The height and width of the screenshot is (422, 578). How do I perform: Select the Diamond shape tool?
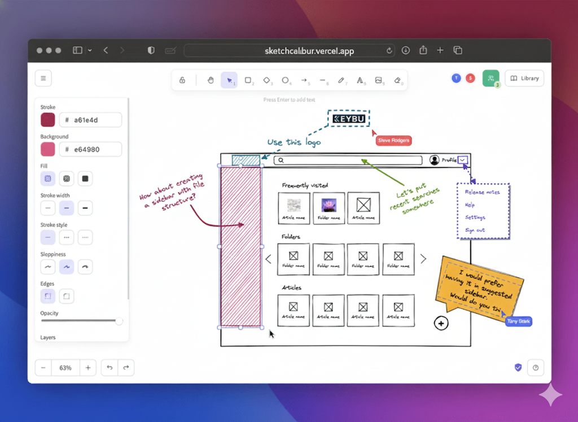point(267,80)
